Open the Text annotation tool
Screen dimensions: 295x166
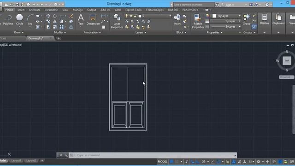81,19
